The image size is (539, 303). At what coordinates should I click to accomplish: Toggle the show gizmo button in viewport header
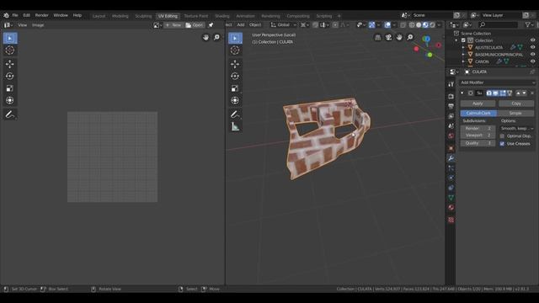(371, 25)
